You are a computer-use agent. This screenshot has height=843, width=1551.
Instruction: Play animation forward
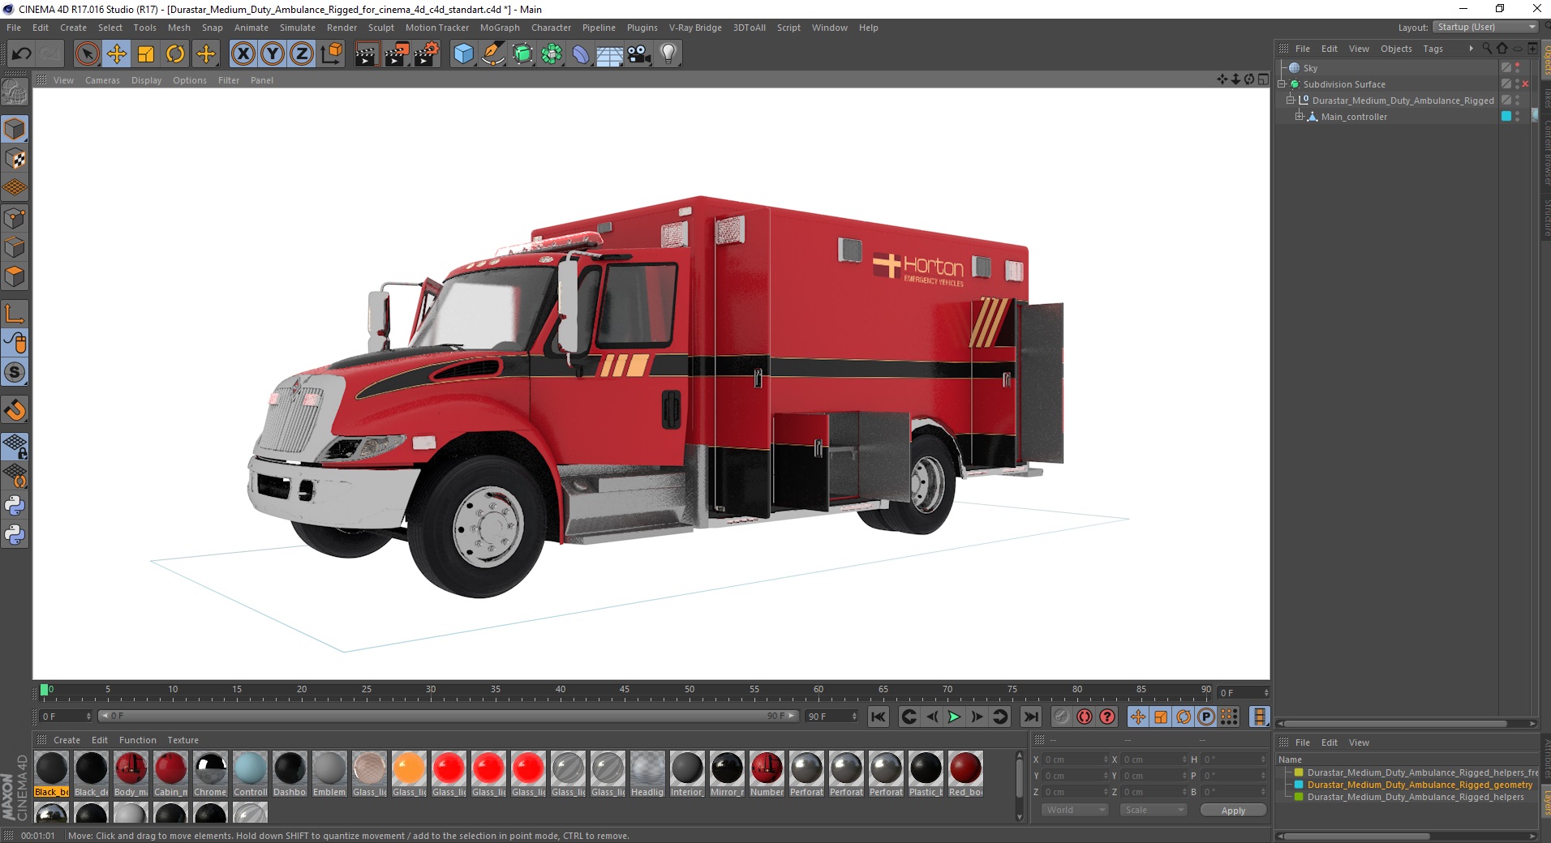pos(955,717)
